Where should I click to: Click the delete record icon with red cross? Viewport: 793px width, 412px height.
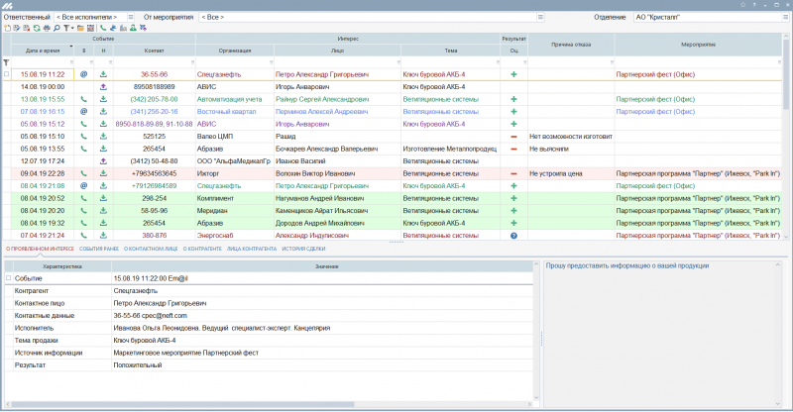[27, 28]
